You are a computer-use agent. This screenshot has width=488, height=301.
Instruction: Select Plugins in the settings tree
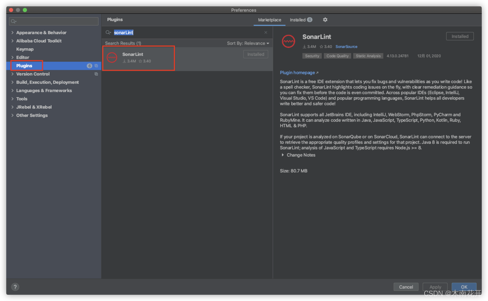[x=24, y=66]
